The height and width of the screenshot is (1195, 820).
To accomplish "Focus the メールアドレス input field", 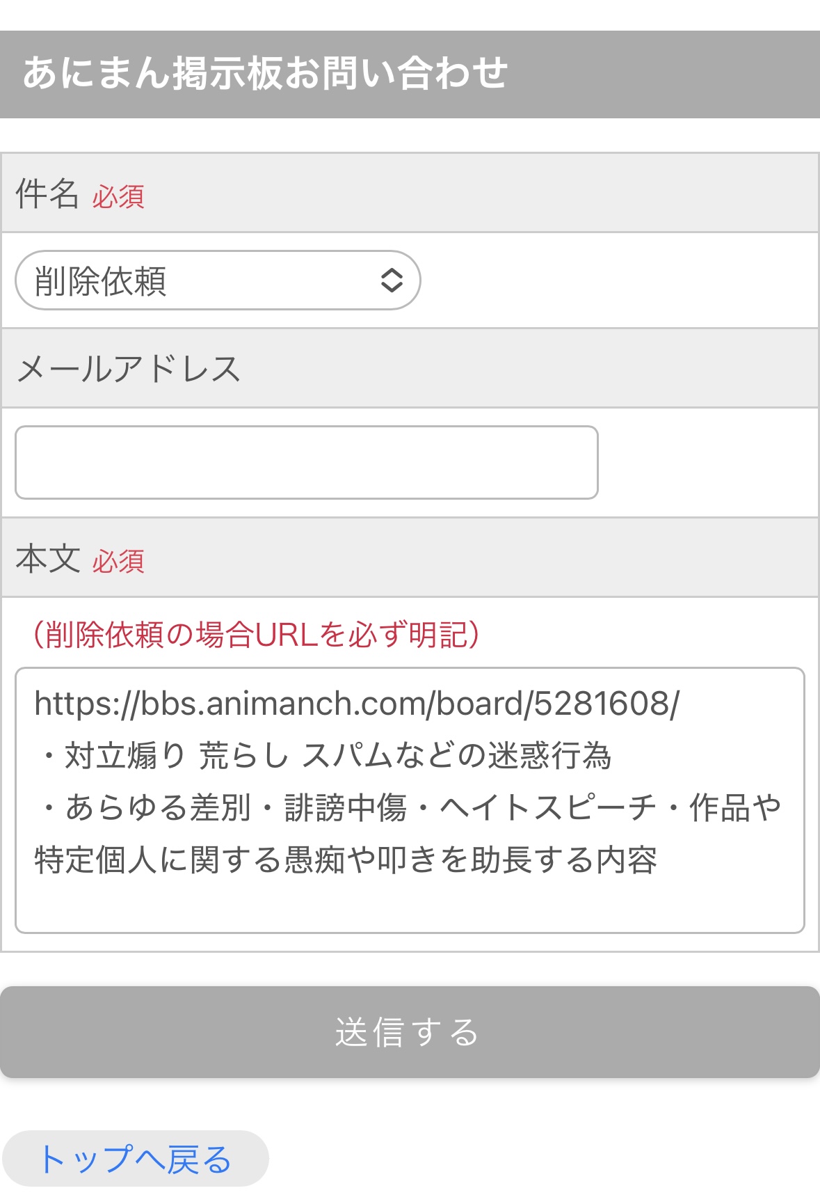I will [306, 462].
